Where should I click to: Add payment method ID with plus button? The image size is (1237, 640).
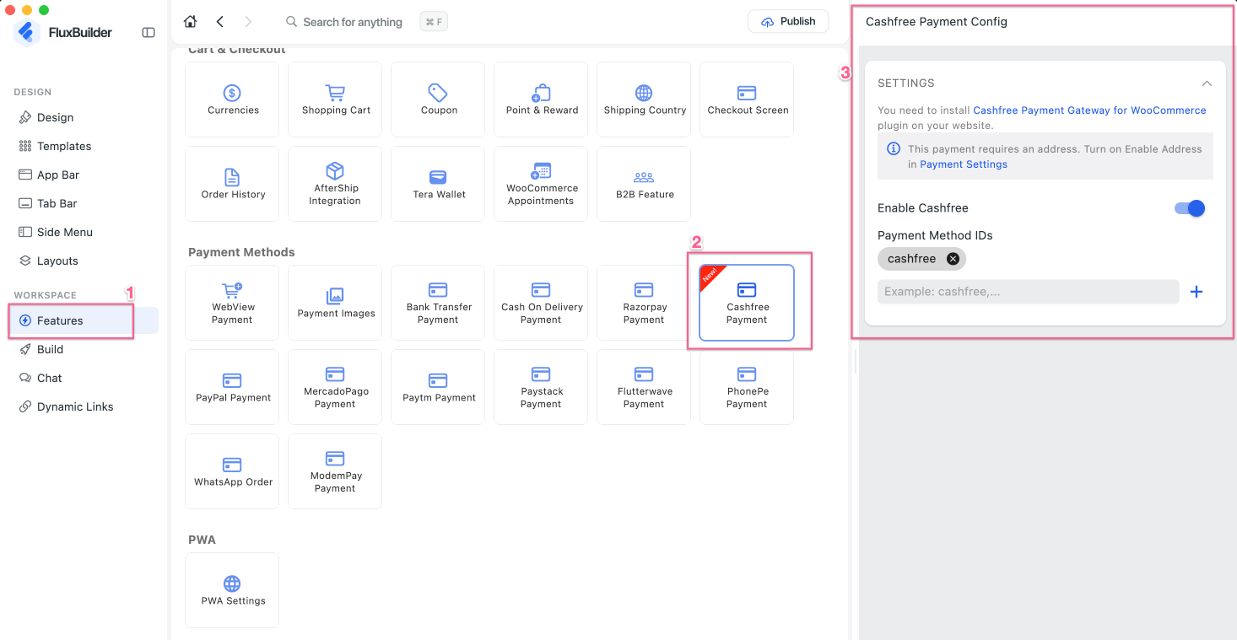(1196, 292)
